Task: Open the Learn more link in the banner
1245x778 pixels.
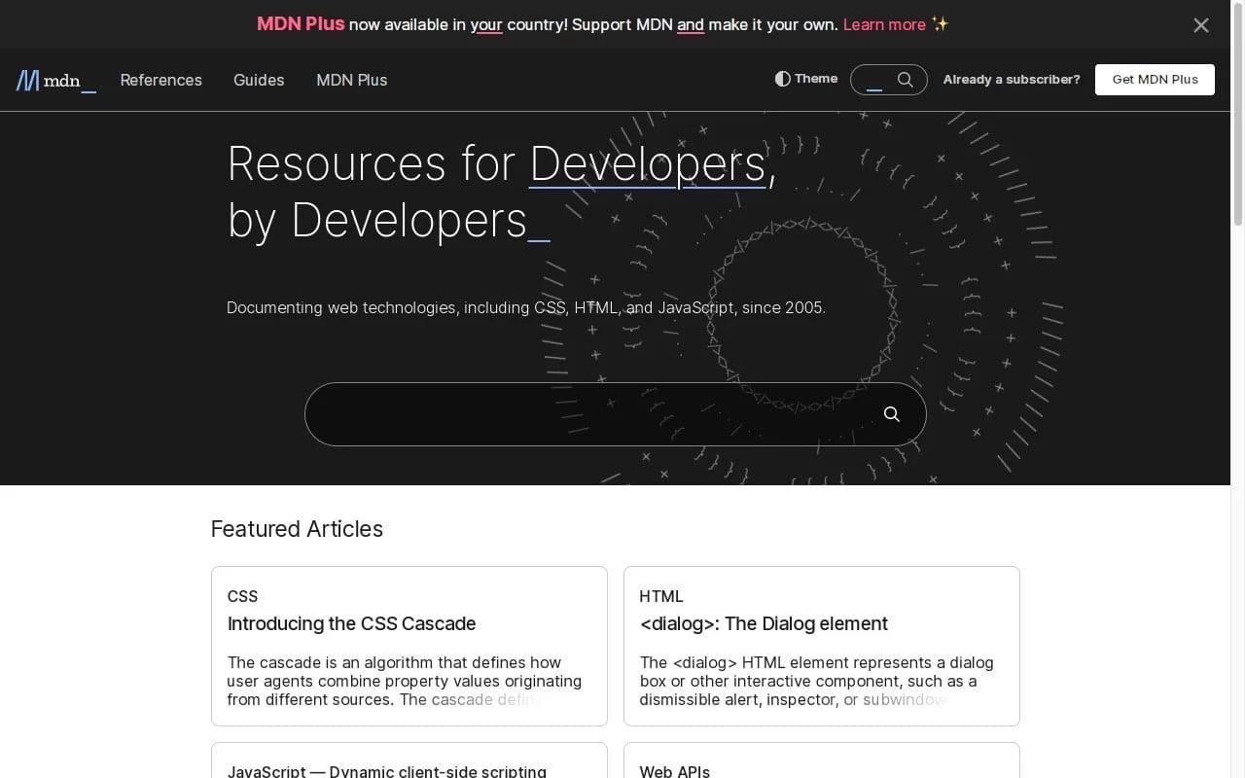Action: pyautogui.click(x=884, y=24)
